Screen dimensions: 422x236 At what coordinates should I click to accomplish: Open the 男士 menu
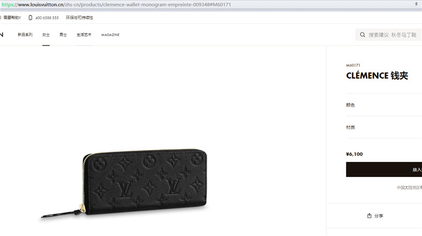click(x=63, y=35)
